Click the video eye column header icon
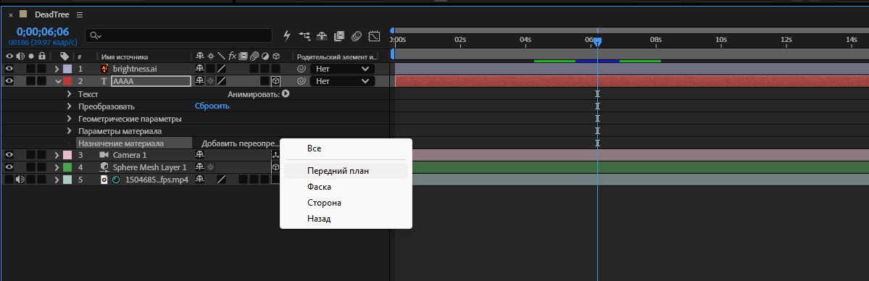Viewport: 869px width, 281px height. [x=9, y=56]
